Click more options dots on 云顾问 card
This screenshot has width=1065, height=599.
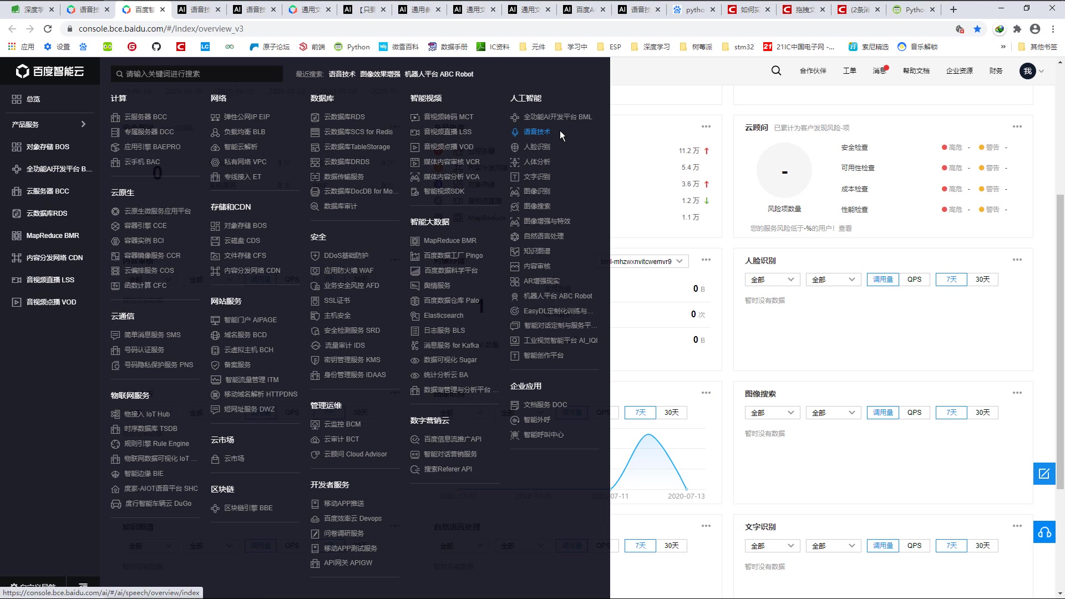pos(1017,127)
